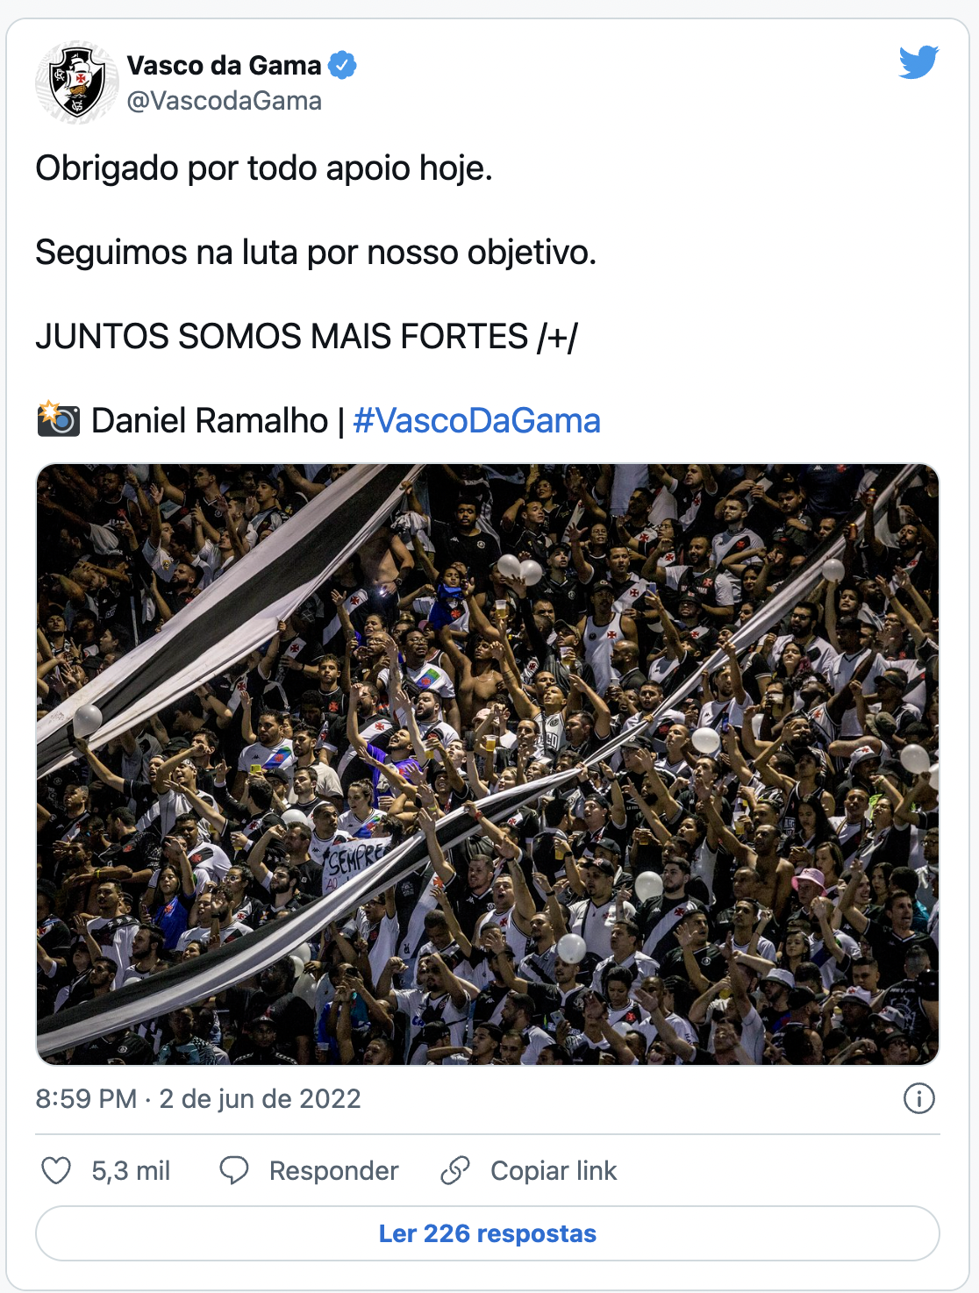Click the "Seguimos na luta" tweet line
979x1293 pixels.
click(316, 252)
